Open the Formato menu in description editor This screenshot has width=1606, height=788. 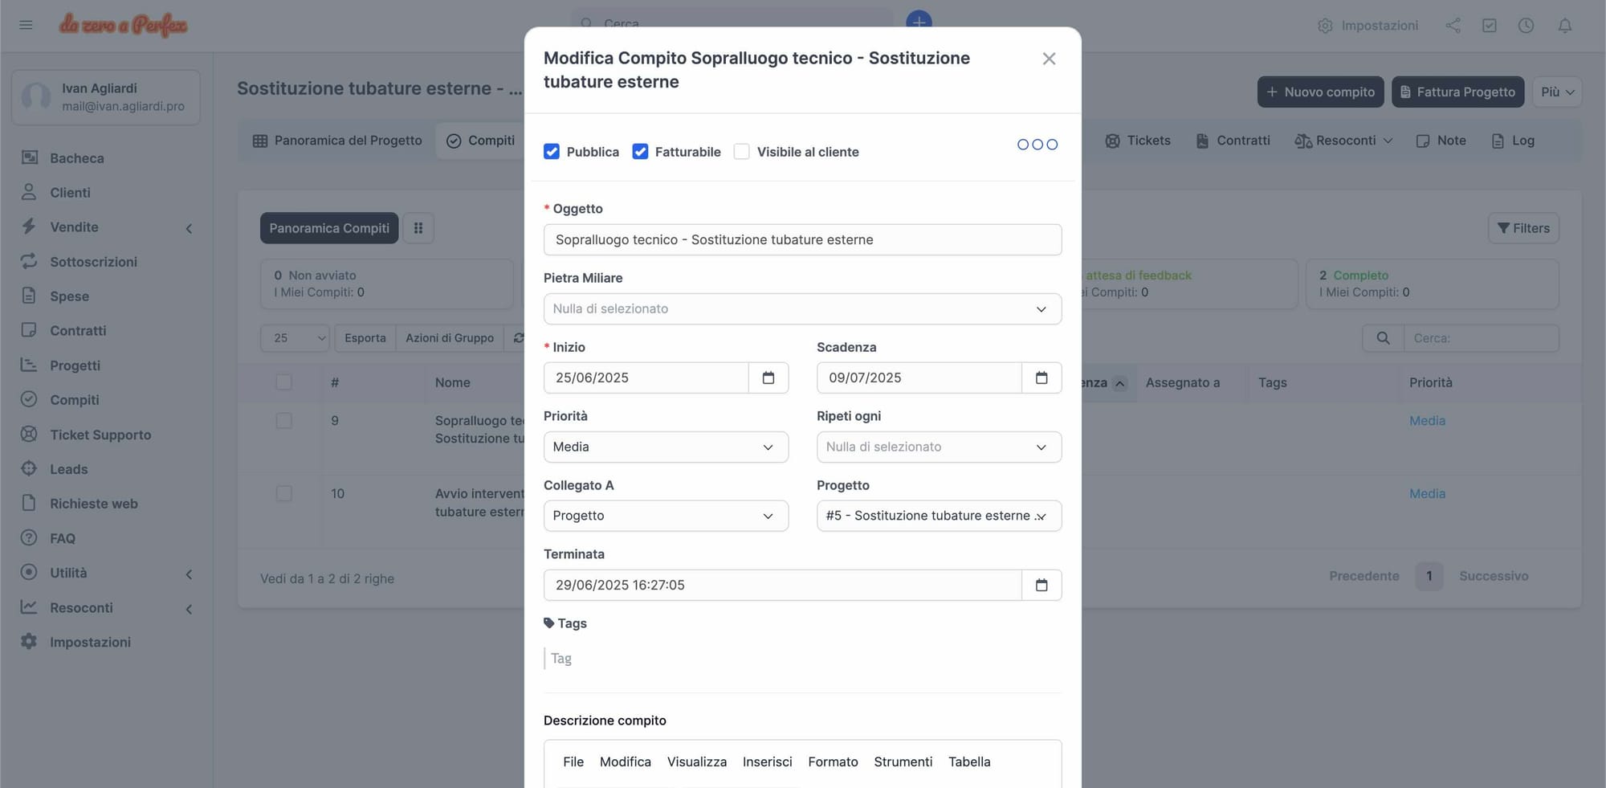[x=833, y=761]
